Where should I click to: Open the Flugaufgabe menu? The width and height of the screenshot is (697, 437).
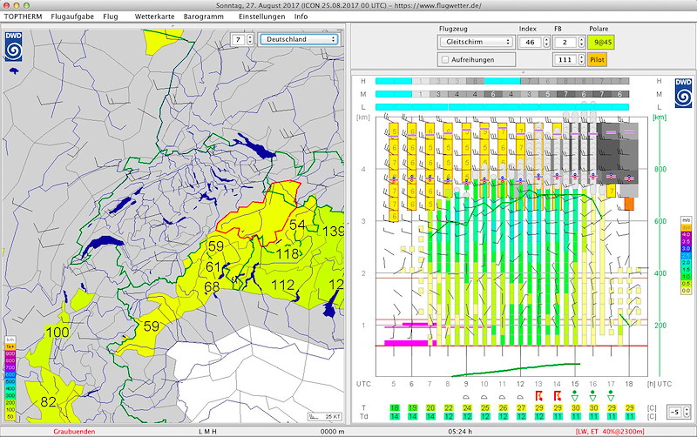(72, 17)
